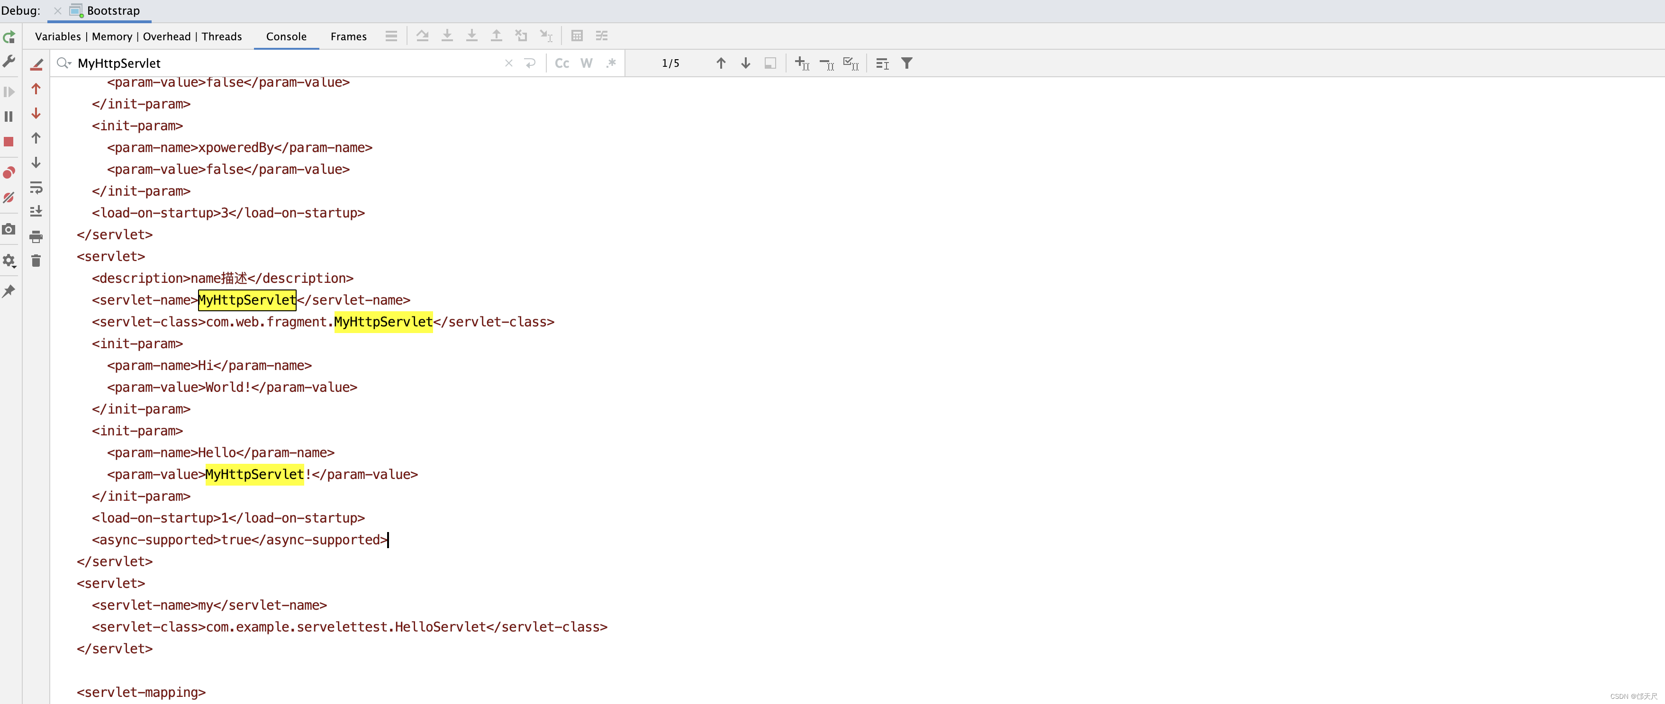Open Filter Search Results funnel menu
1665x704 pixels.
pyautogui.click(x=907, y=63)
